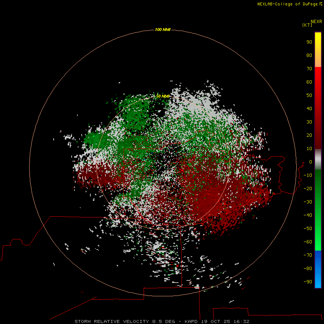Screen dimensions: 324x324
Task: Click the -40 value on the color scale
Action: coord(308,215)
